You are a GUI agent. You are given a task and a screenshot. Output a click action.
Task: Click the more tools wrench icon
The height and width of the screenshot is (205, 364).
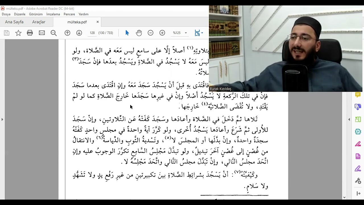coord(358,181)
